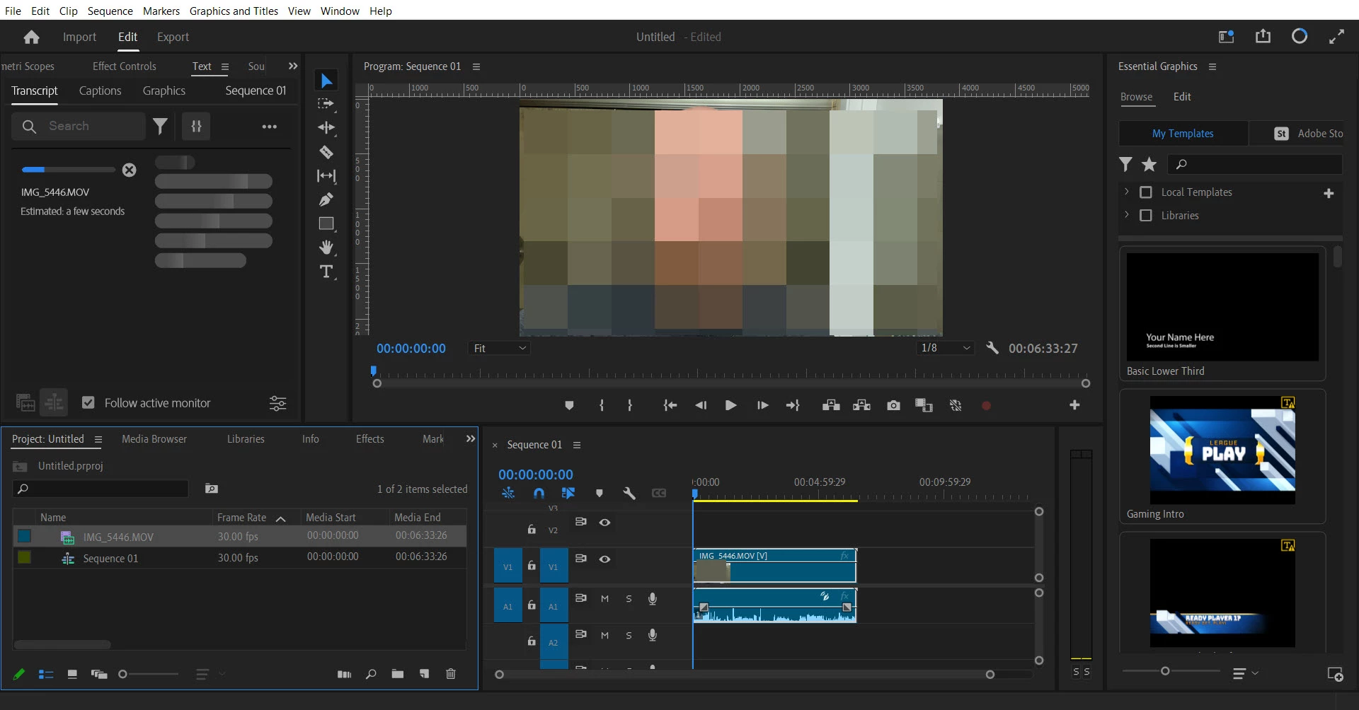Step back one frame
Image resolution: width=1359 pixels, height=710 pixels.
pyautogui.click(x=701, y=405)
